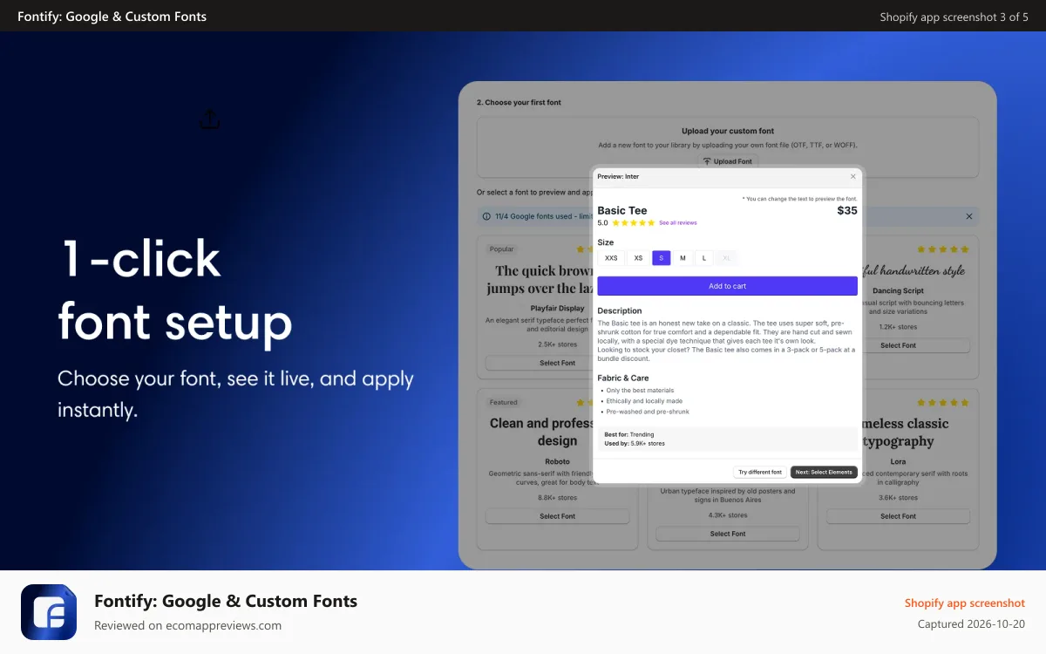The image size is (1046, 654).
Task: Click the star rating on Dancing Script card
Action: [x=942, y=249]
